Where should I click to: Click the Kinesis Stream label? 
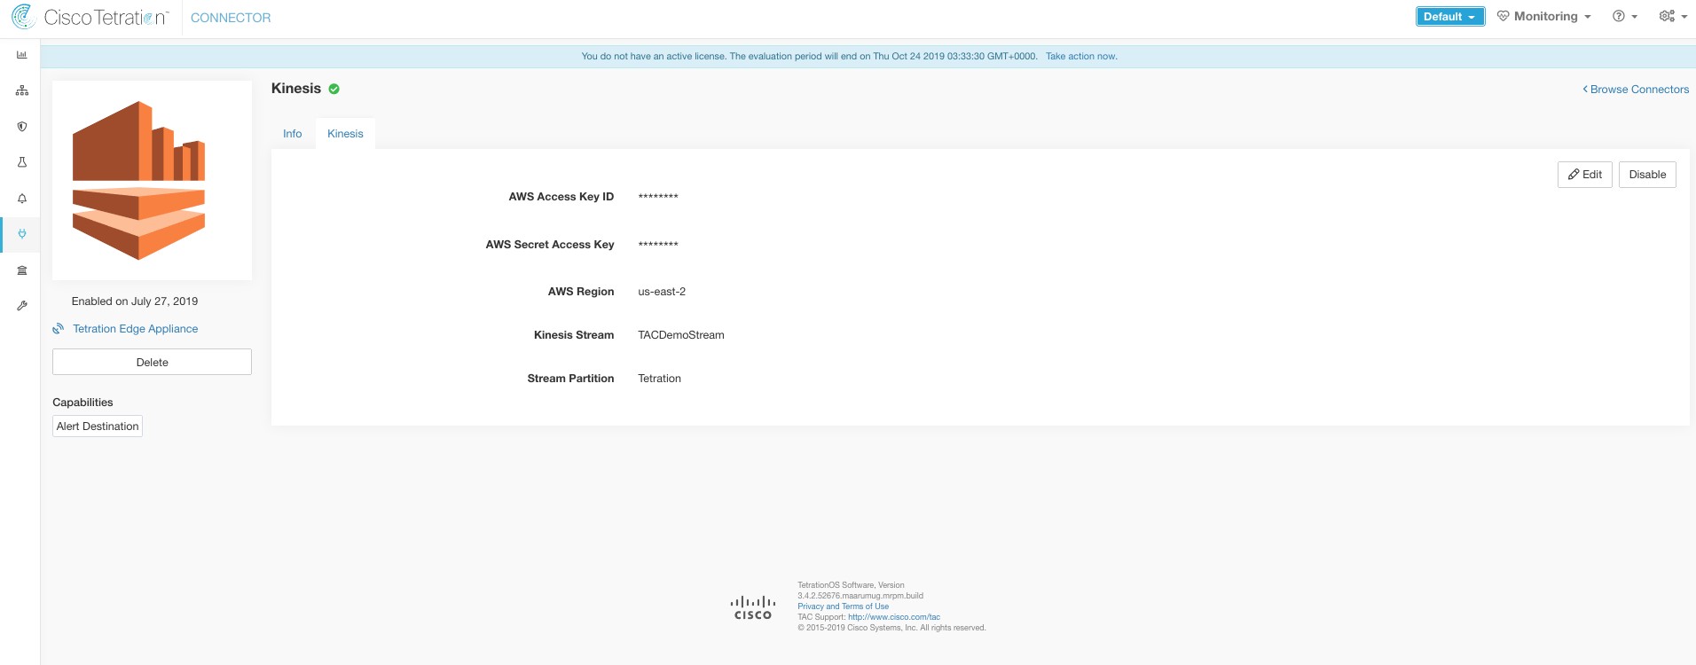pyautogui.click(x=574, y=335)
